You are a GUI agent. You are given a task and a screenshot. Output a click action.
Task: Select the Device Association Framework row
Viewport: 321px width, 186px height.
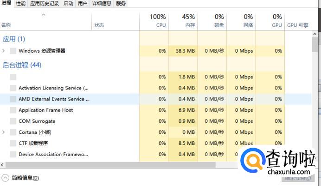(x=155, y=155)
